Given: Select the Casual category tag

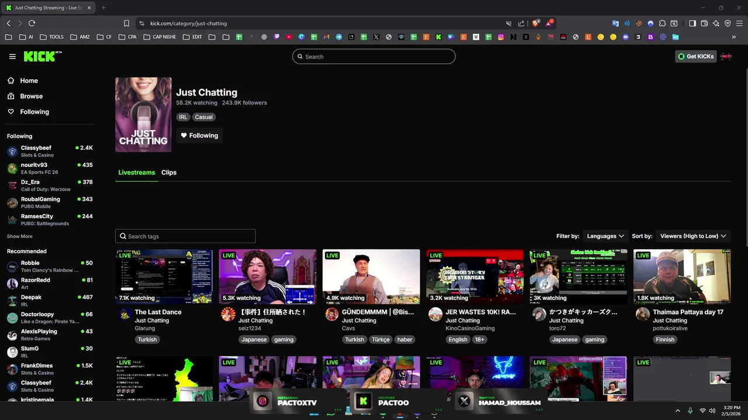Looking at the screenshot, I should point(204,117).
